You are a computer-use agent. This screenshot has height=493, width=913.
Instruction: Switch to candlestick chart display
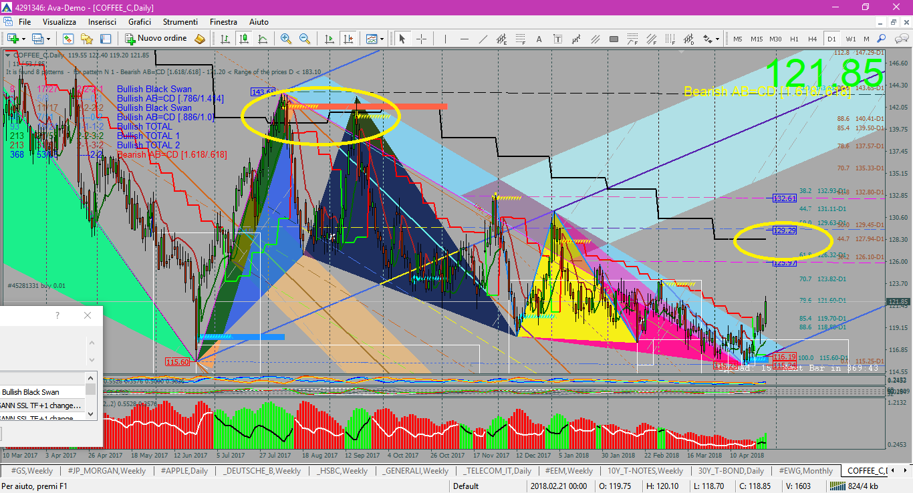tap(244, 39)
